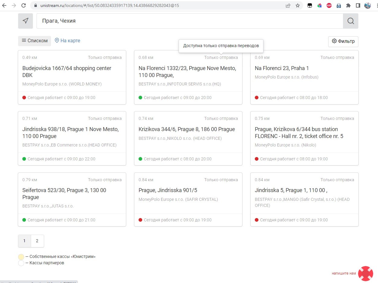Open Seifertova 523/30, Prague 3 card
The height and width of the screenshot is (283, 378).
point(72,199)
